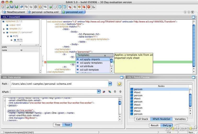The height and width of the screenshot is (134, 198).
Task: Show the Result view in preview panel
Action: 155,125
